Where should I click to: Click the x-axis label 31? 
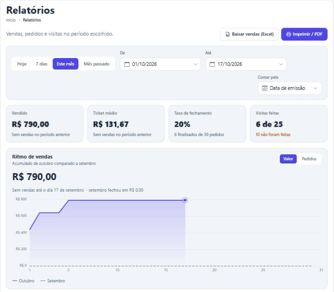point(321,270)
